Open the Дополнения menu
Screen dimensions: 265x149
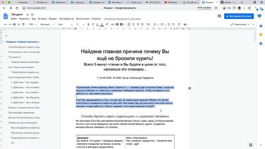click(x=83, y=19)
